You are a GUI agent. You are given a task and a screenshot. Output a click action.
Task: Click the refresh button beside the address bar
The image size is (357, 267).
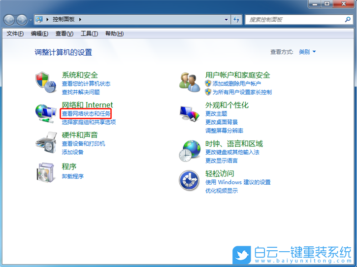coord(237,20)
